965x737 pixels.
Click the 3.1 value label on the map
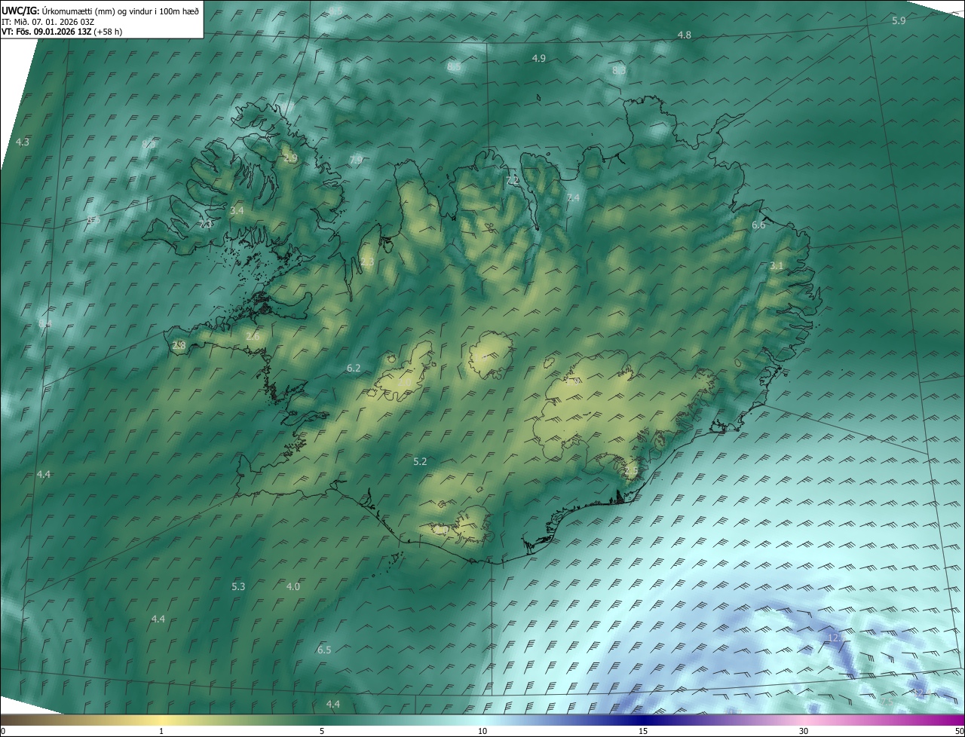pyautogui.click(x=777, y=265)
